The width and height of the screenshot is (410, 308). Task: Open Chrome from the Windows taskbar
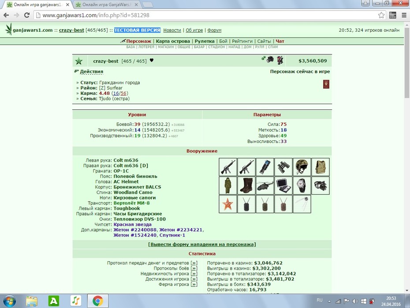click(97, 301)
